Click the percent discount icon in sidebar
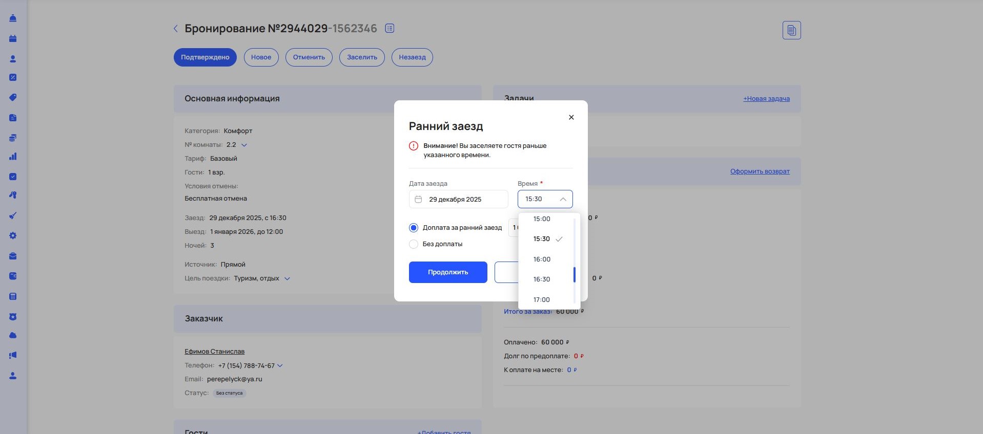Viewport: 983px width, 434px height. point(13,78)
